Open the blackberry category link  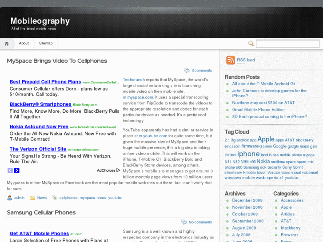coord(291,228)
